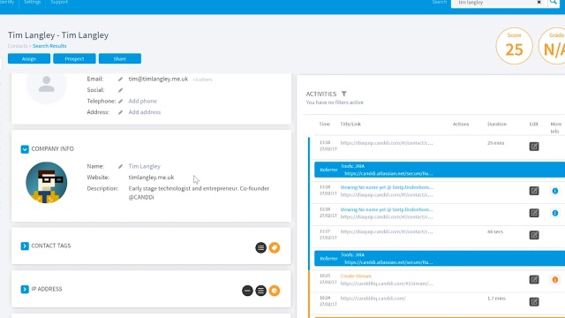Click orange tag icon in Contact Tags
The height and width of the screenshot is (318, 565).
[x=275, y=247]
